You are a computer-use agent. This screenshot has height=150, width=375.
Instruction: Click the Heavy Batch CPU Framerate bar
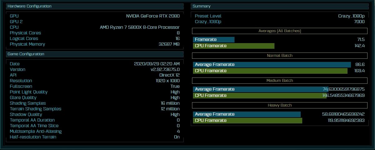247,121
